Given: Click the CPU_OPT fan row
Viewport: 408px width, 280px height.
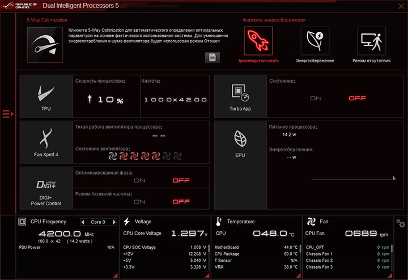Looking at the screenshot, I should point(347,247).
